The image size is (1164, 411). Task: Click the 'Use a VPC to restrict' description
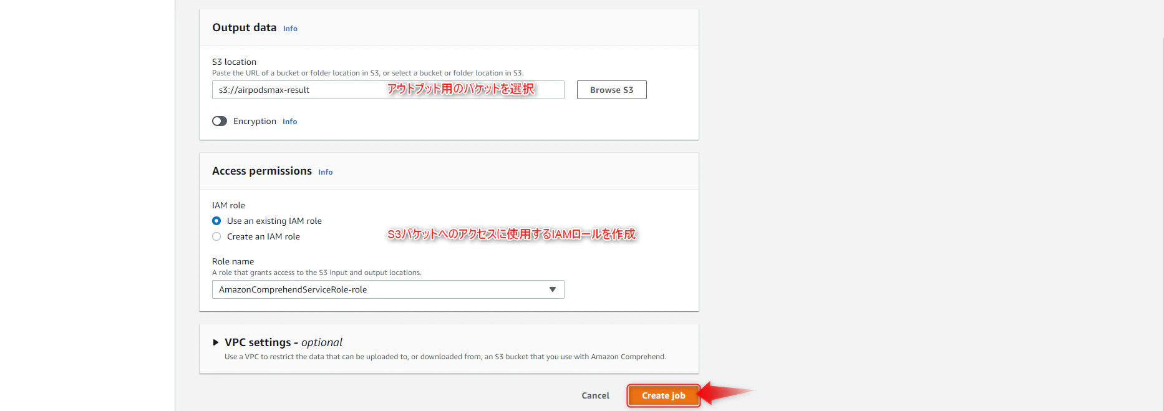[445, 357]
